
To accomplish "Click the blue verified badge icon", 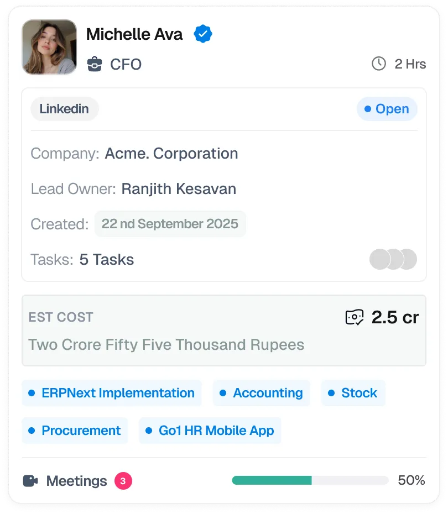I will pos(203,35).
